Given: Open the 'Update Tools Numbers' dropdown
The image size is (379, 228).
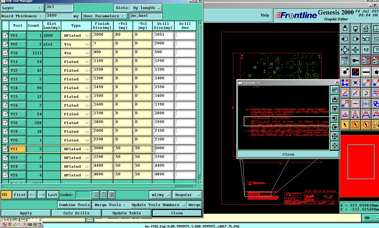Looking at the screenshot, I should [x=158, y=205].
